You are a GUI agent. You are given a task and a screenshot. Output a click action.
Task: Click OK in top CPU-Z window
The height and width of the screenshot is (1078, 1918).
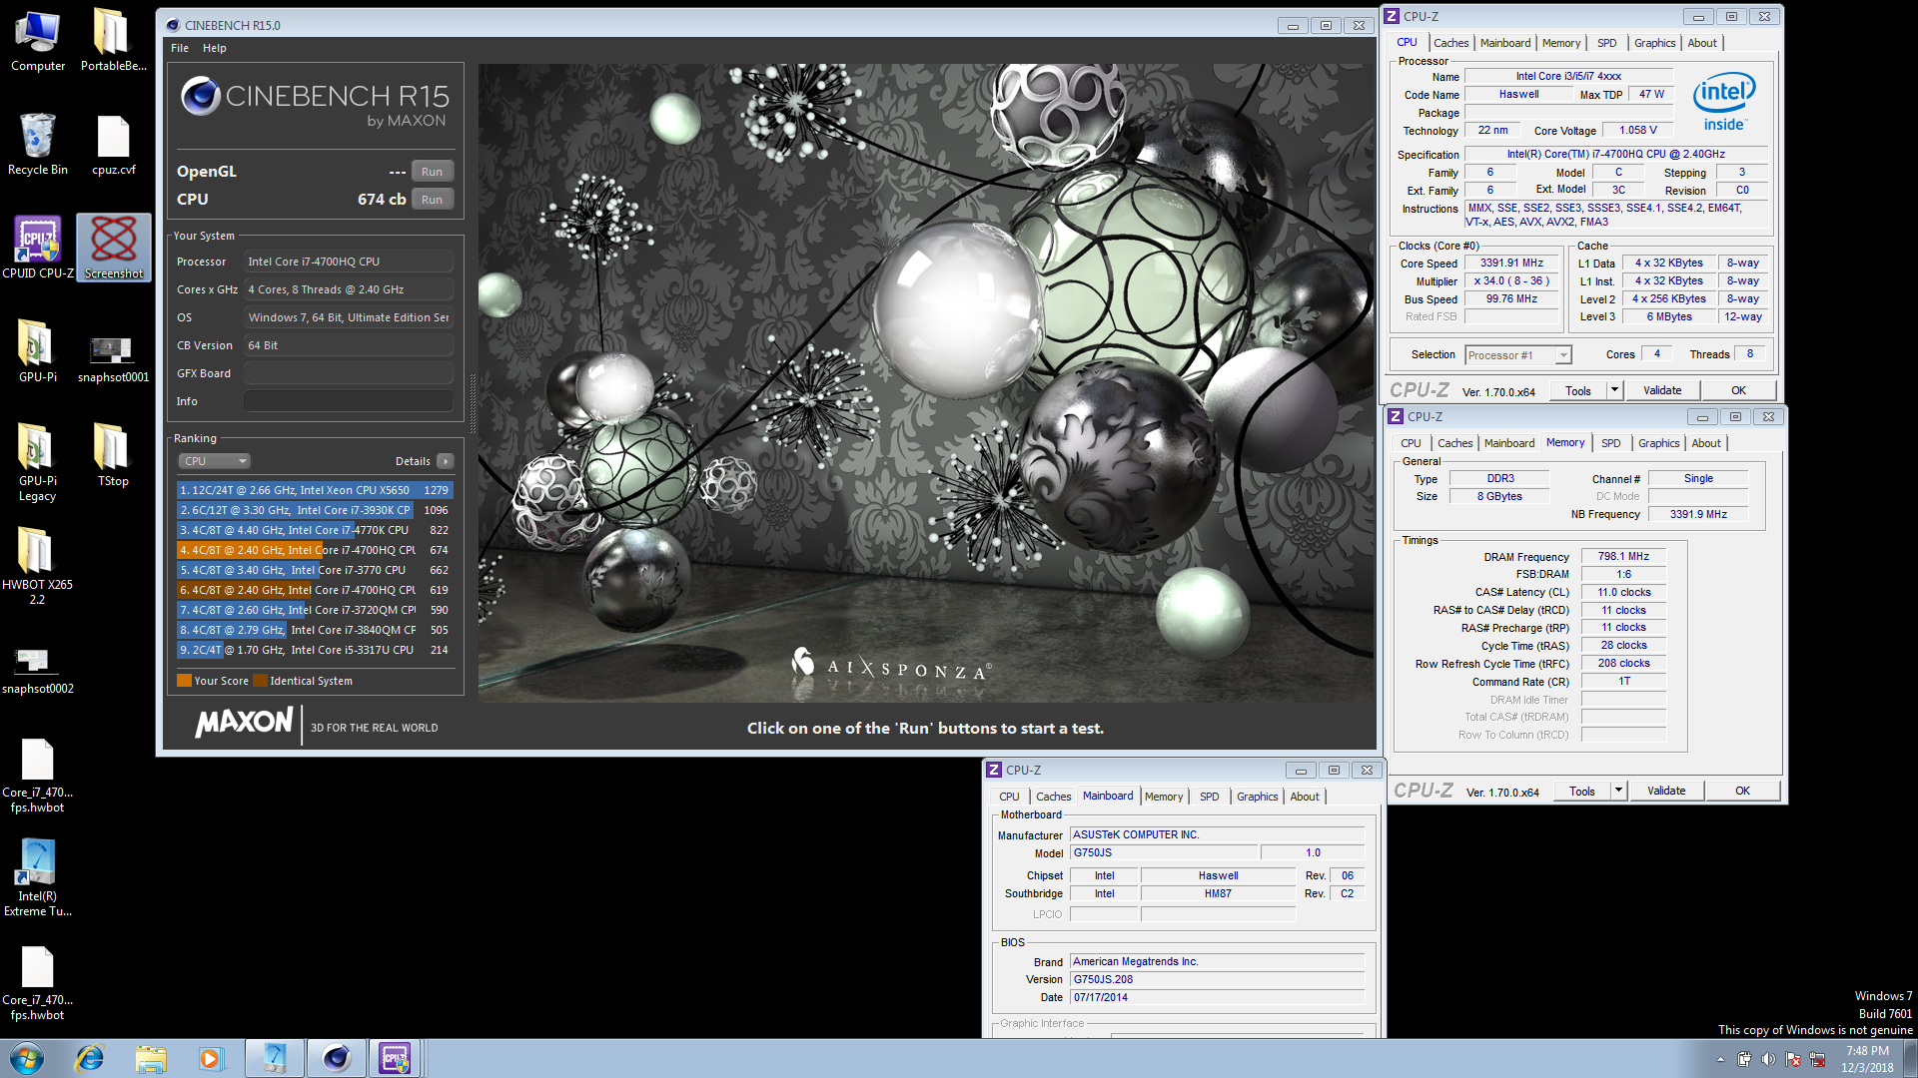1738,391
